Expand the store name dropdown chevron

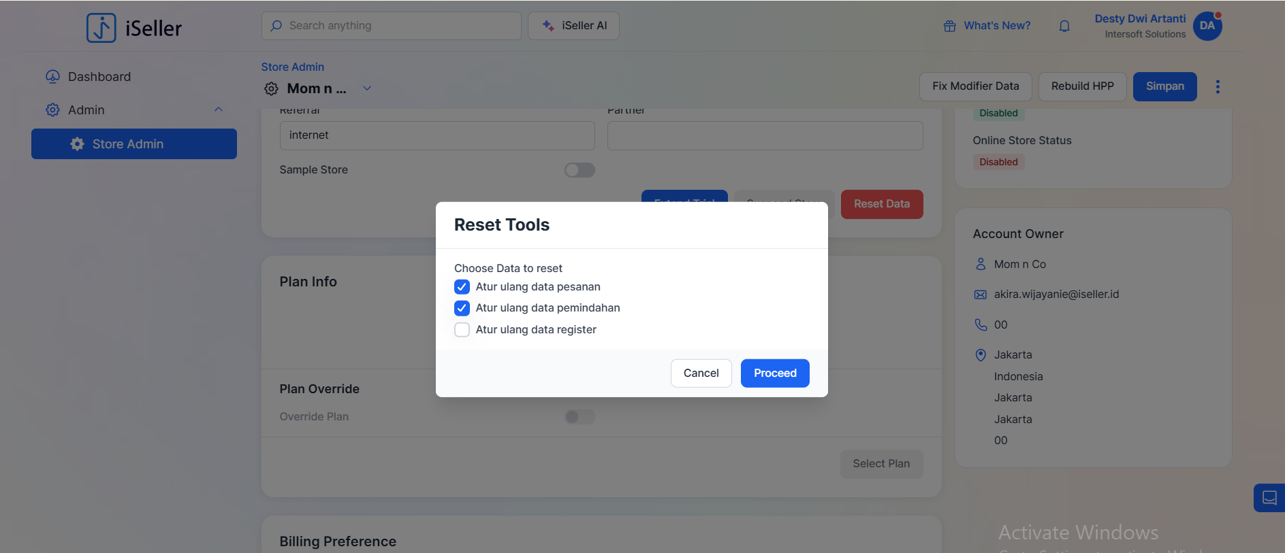point(367,88)
